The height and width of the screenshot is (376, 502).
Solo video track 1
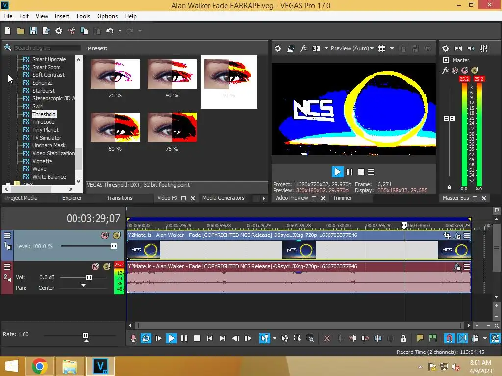point(117,235)
